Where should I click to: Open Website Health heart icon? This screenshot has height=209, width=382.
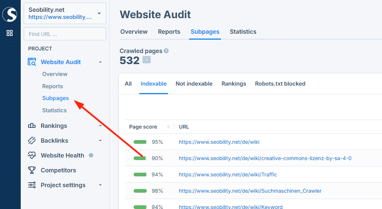pyautogui.click(x=32, y=155)
